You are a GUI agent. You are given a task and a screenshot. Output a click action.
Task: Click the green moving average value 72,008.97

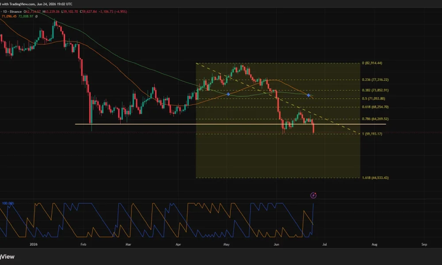(x=26, y=16)
